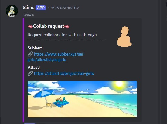Click the dashed divider line in the embed
167x124 pixels.
[67, 40]
